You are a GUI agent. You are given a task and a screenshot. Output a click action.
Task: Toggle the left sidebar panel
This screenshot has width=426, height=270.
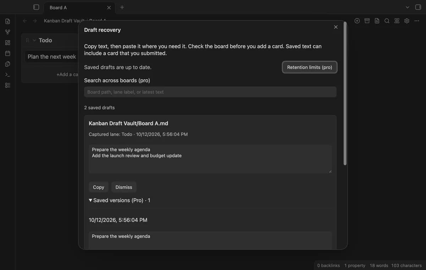pyautogui.click(x=36, y=7)
